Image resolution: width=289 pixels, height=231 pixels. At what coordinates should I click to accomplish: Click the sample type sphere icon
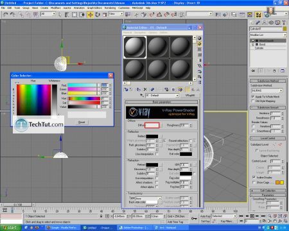199,38
